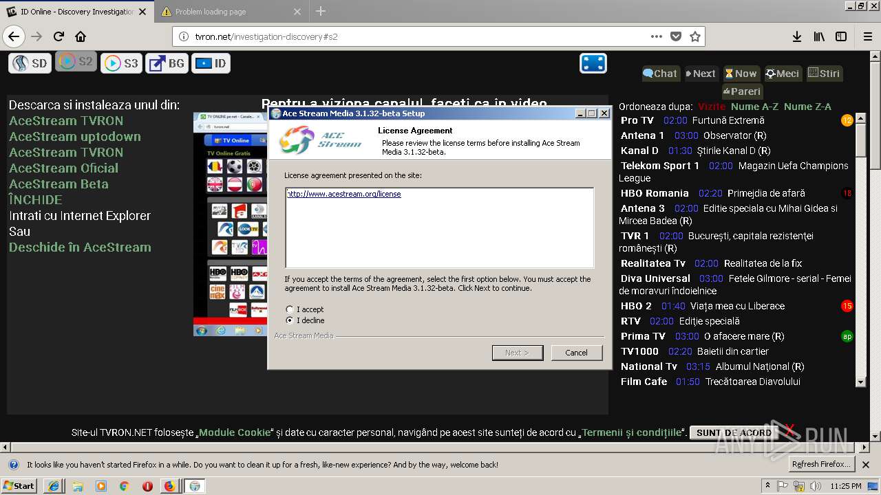Sort channels by Nume A-Z
The height and width of the screenshot is (495, 881).
[x=755, y=107]
